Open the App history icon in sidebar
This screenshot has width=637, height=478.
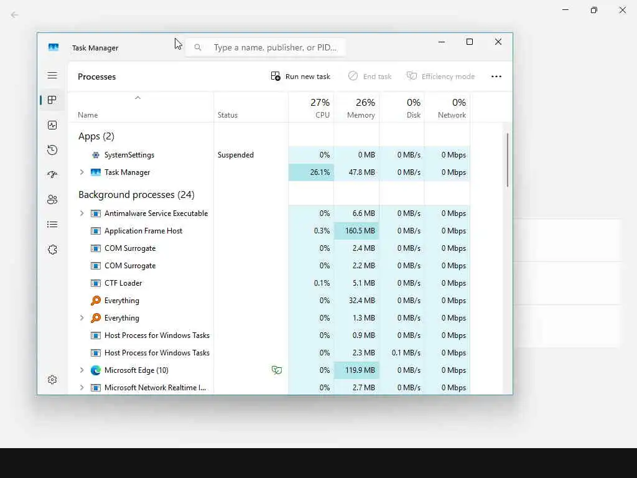(x=52, y=150)
